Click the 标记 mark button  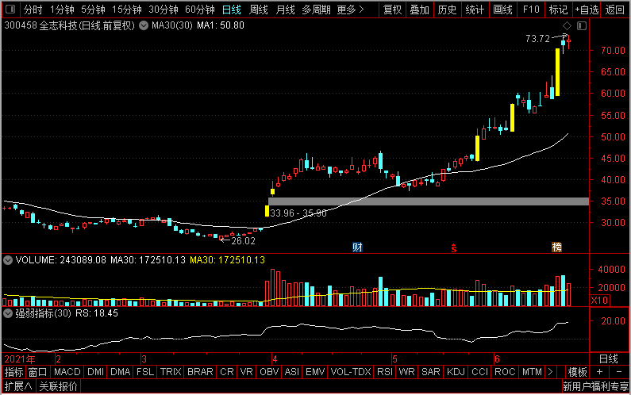click(x=558, y=10)
